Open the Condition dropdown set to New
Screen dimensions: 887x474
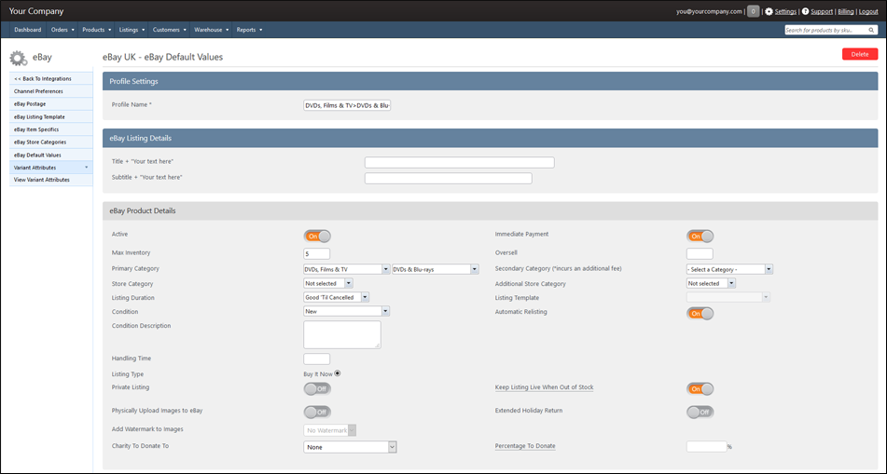[347, 311]
